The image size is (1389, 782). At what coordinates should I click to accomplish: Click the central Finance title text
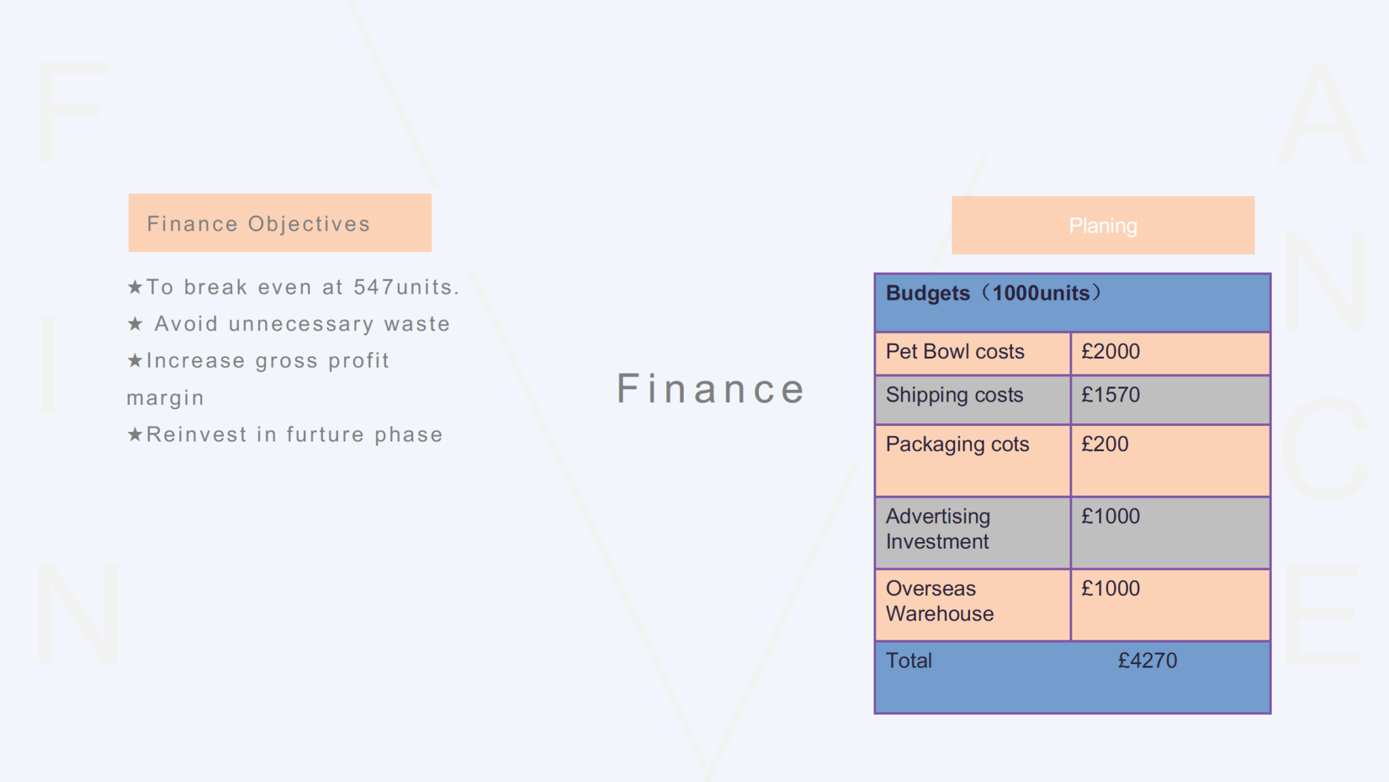(x=711, y=389)
